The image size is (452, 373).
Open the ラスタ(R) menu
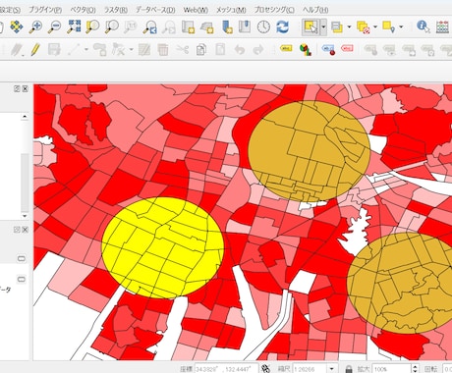click(x=116, y=10)
